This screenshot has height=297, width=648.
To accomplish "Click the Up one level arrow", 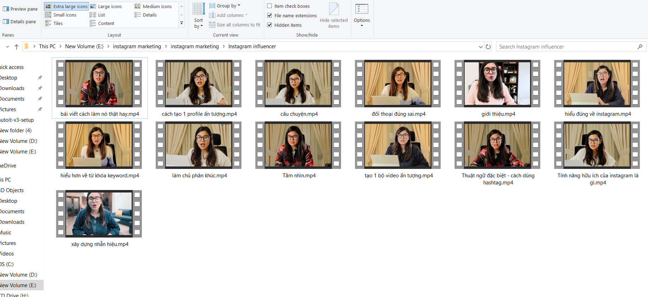I will [17, 46].
